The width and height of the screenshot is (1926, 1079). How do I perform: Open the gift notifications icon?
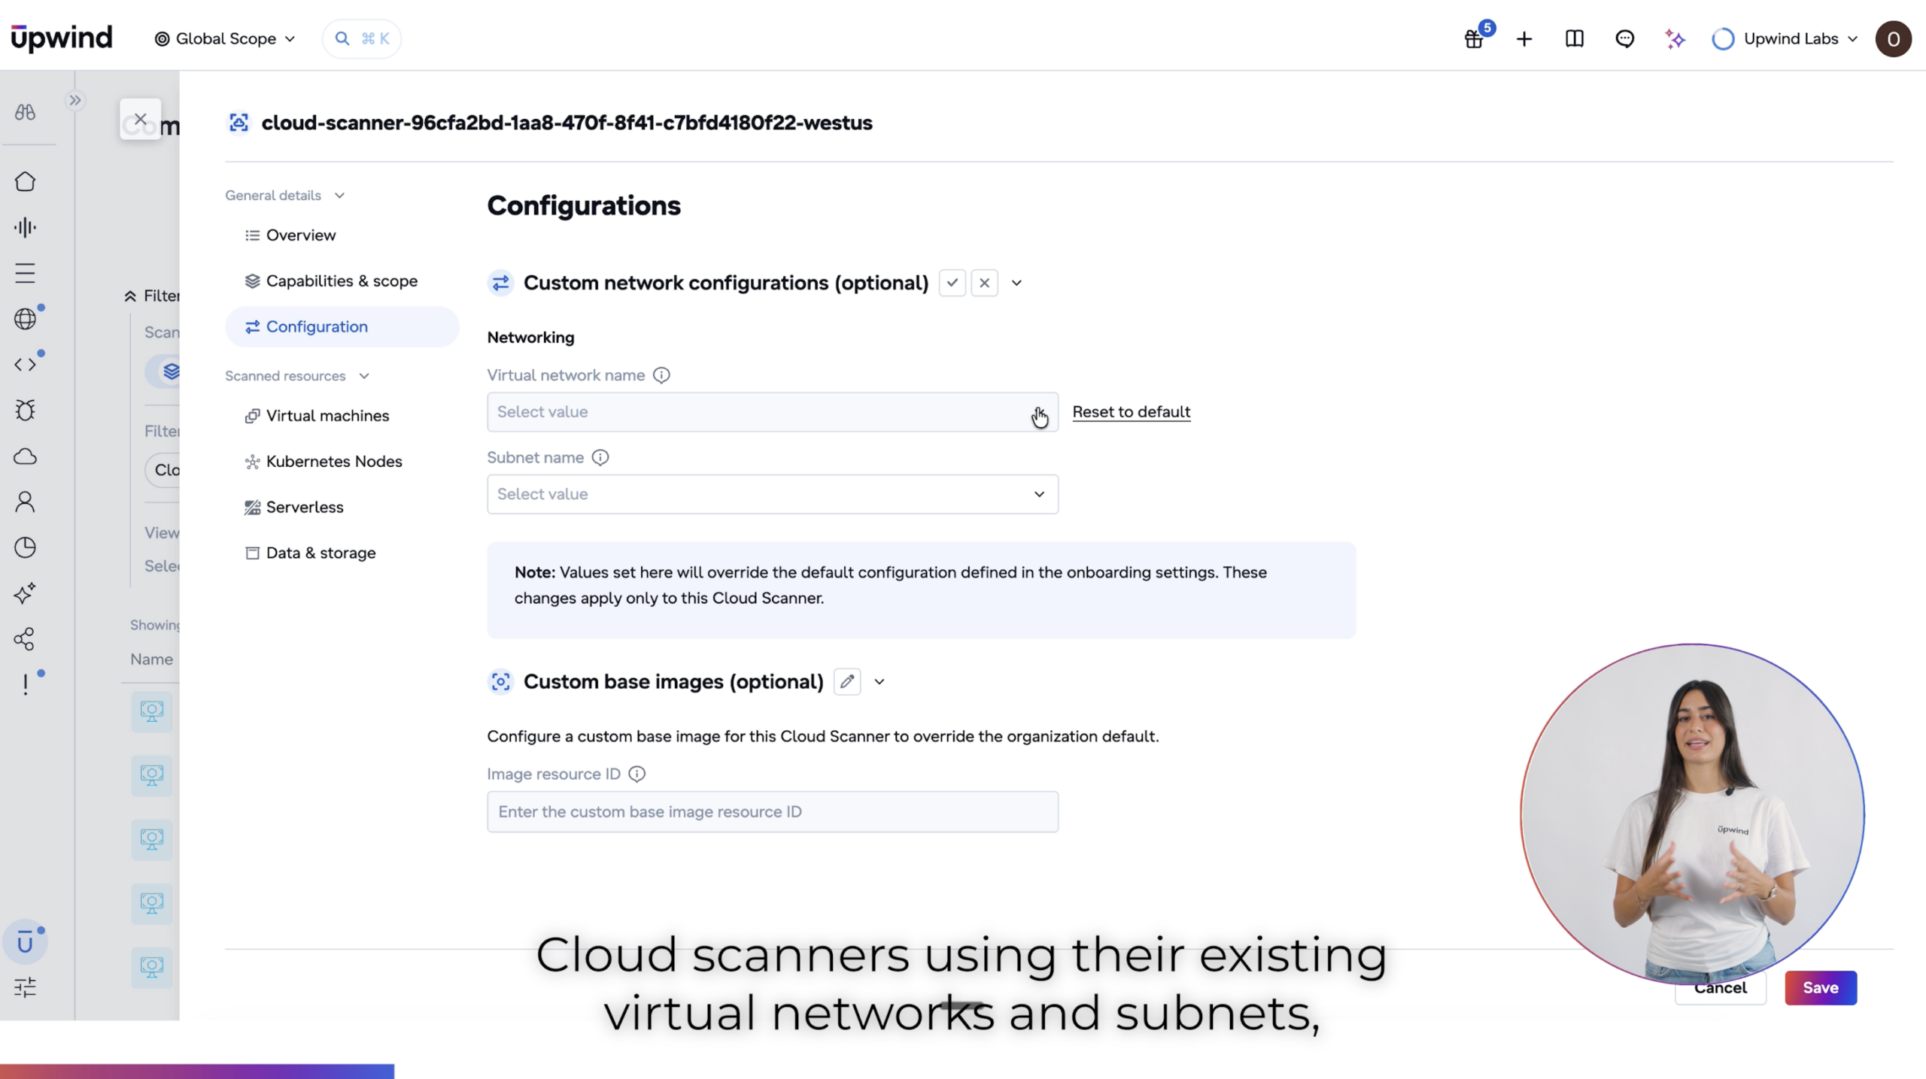[1474, 39]
